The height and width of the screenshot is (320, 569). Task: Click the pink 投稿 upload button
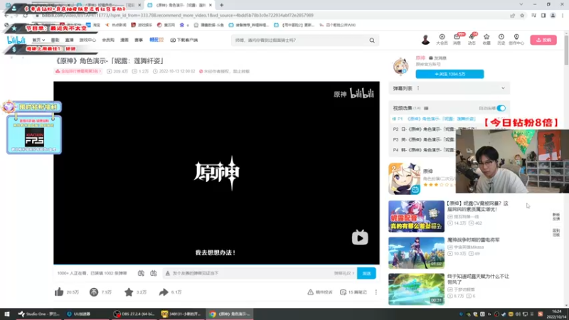tap(543, 40)
